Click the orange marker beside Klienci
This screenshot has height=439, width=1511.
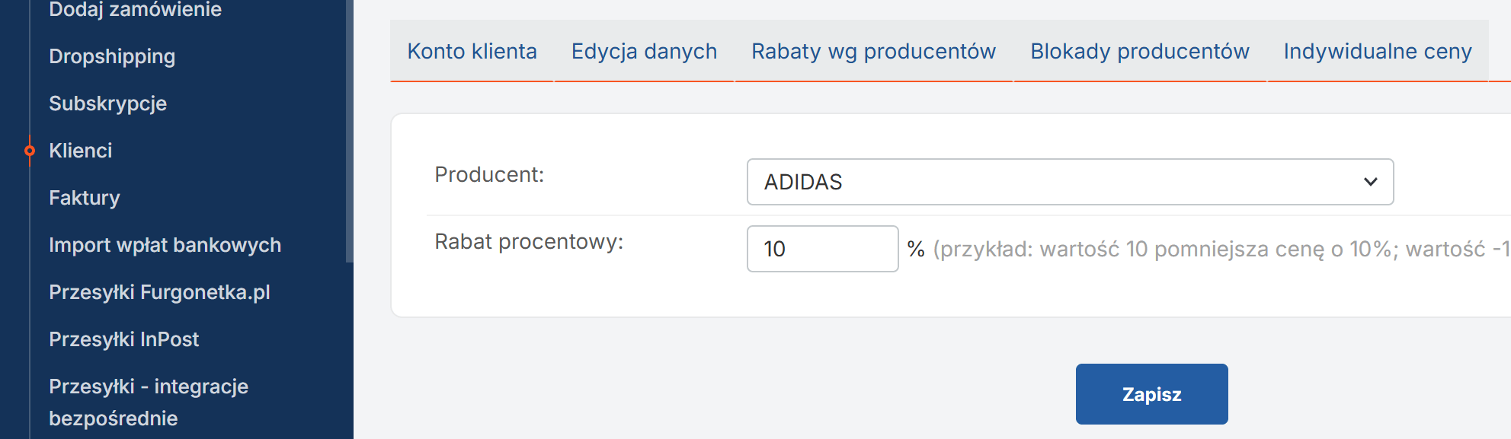click(30, 151)
